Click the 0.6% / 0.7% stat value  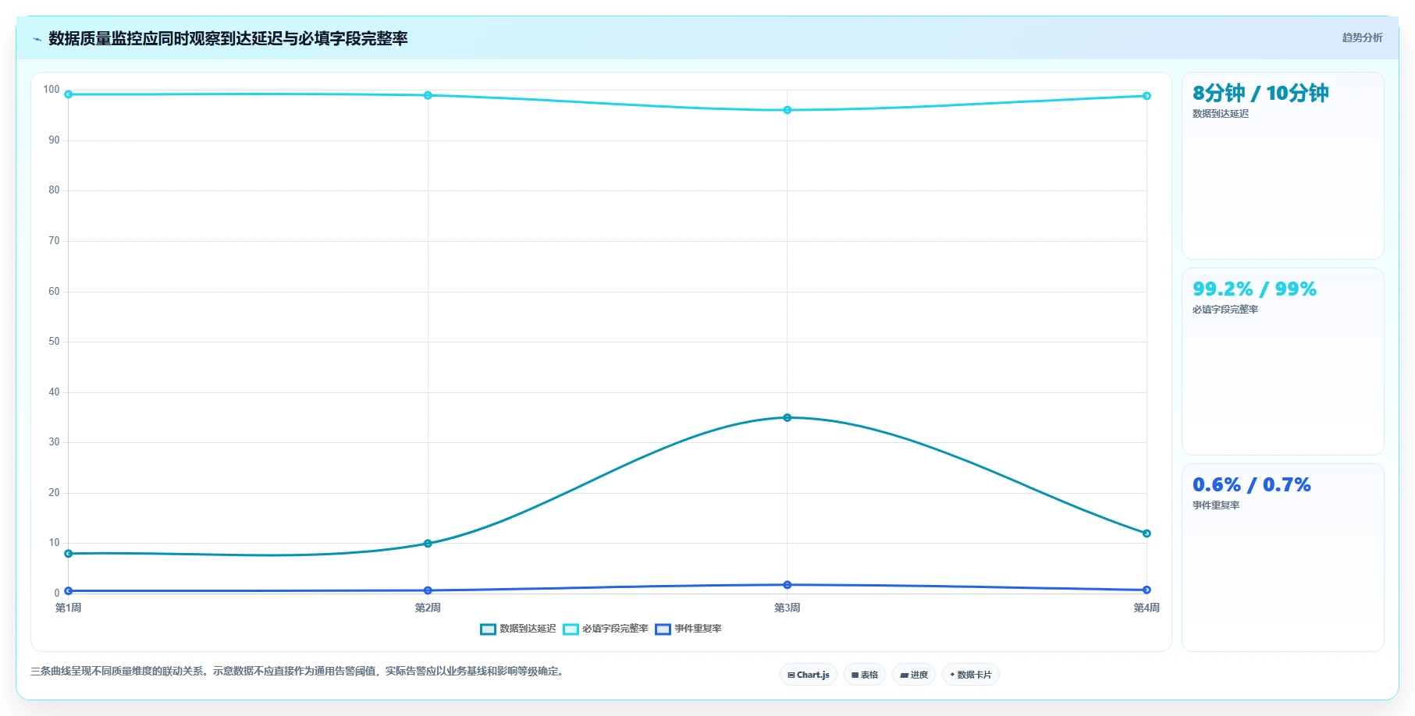[x=1252, y=485]
